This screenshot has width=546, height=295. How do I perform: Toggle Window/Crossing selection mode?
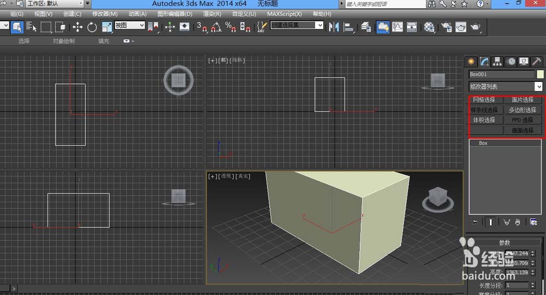point(60,27)
